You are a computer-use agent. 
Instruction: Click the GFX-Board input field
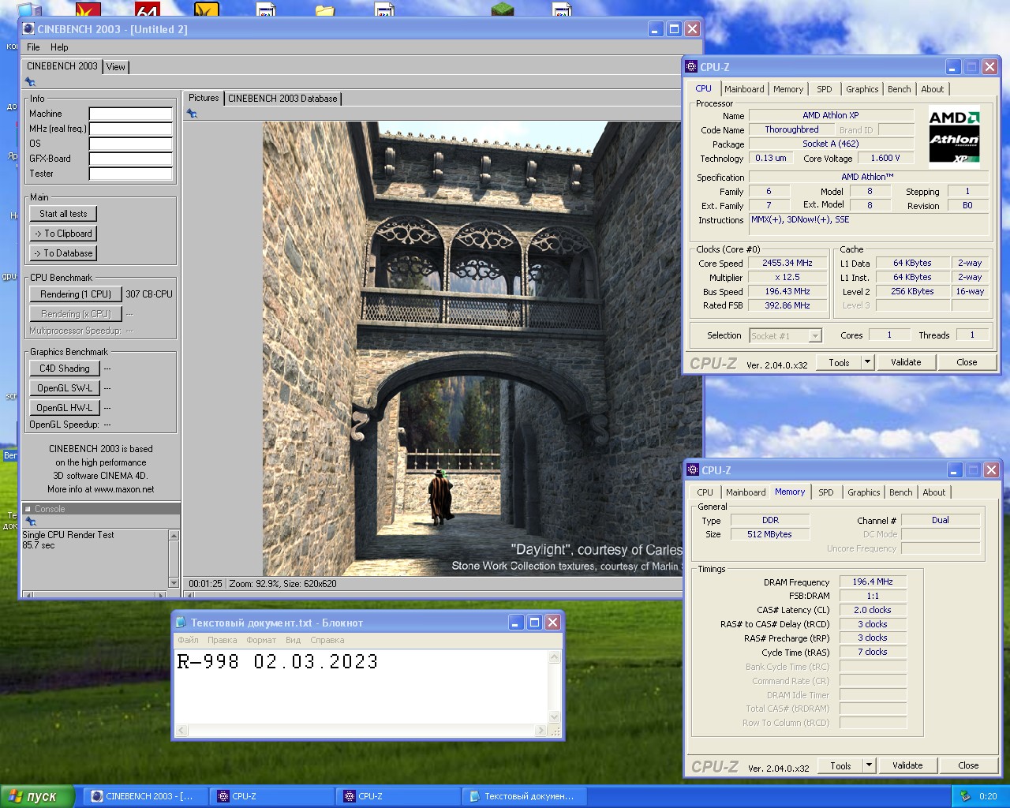coord(130,159)
